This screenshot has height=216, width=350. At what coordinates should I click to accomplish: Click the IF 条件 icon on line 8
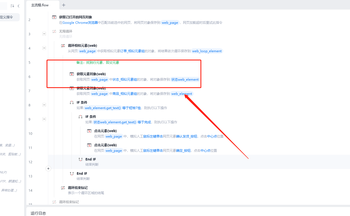pos(72,103)
